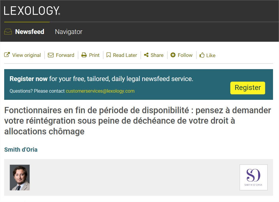This screenshot has width=279, height=202.
Task: Switch to the Navigator tab
Action: click(68, 32)
